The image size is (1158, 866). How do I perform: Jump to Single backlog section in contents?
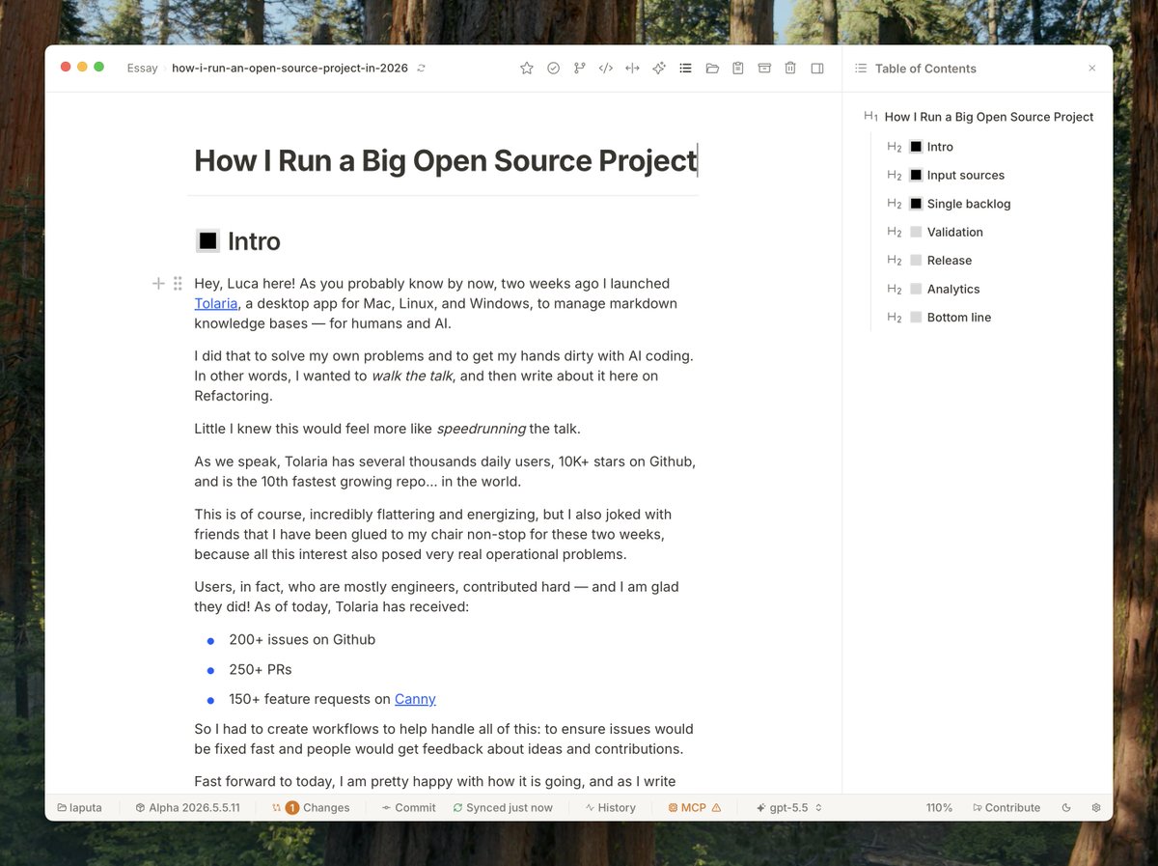coord(969,204)
